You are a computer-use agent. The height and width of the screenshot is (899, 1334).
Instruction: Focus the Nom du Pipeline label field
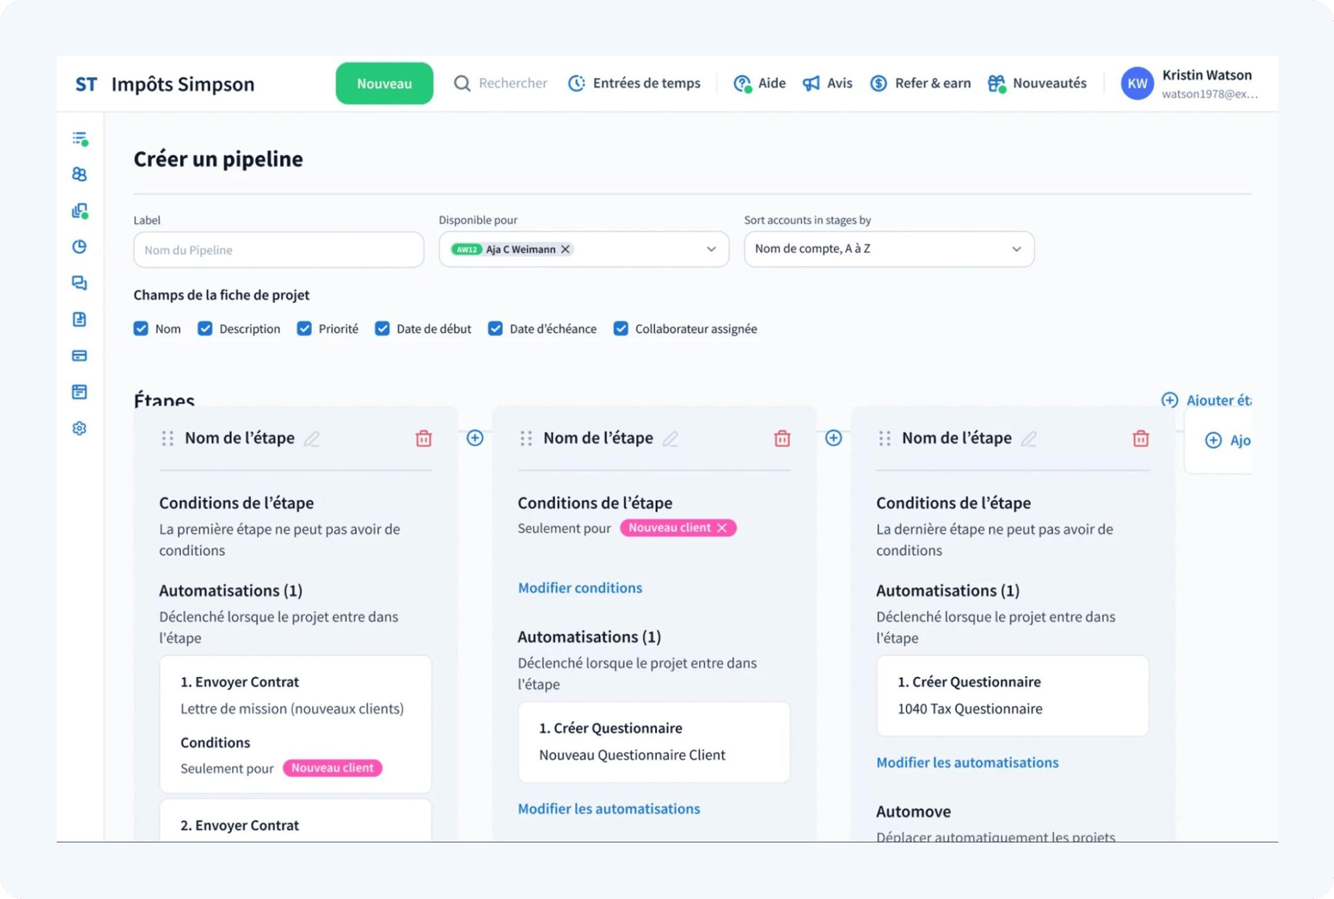[x=278, y=249]
